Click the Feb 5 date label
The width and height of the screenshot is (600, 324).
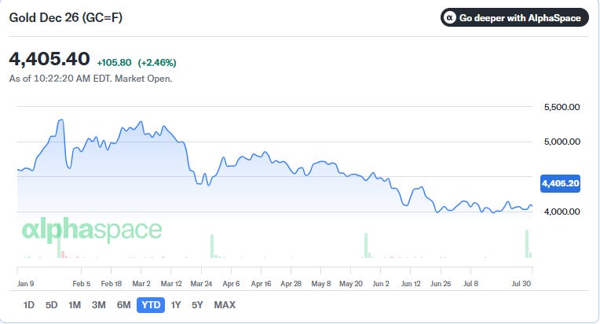82,284
